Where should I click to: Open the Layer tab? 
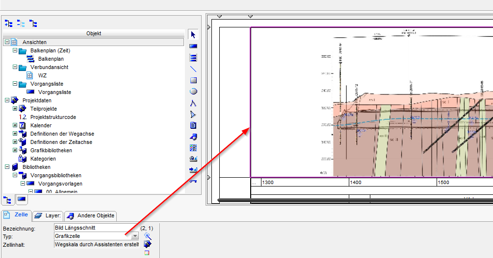[x=48, y=215]
